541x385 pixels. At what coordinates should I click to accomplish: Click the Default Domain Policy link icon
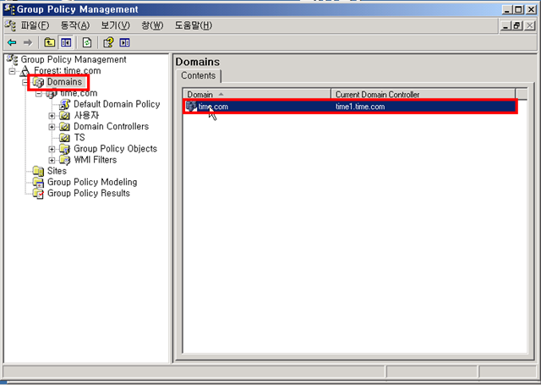tap(64, 104)
